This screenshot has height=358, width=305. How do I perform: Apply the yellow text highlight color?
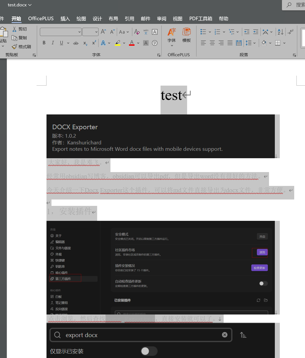click(118, 43)
